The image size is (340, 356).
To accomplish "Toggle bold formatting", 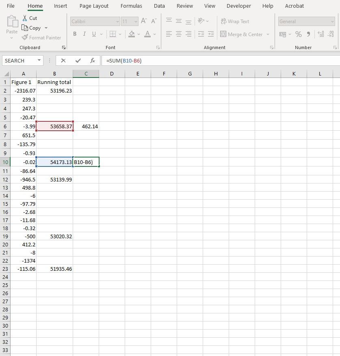I will point(74,34).
